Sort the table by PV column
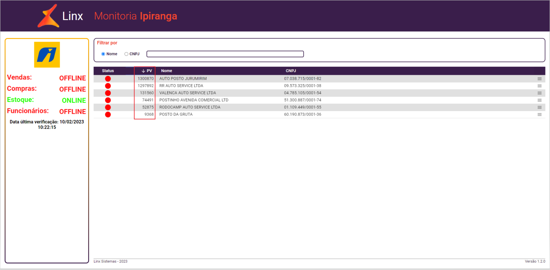The height and width of the screenshot is (270, 550). pos(147,71)
